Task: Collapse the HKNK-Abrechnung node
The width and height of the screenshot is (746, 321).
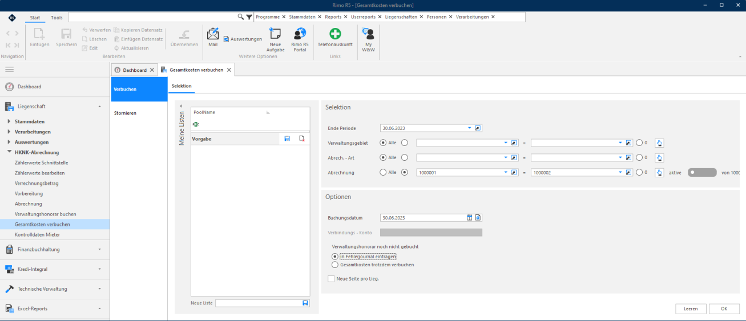Action: click(x=9, y=152)
